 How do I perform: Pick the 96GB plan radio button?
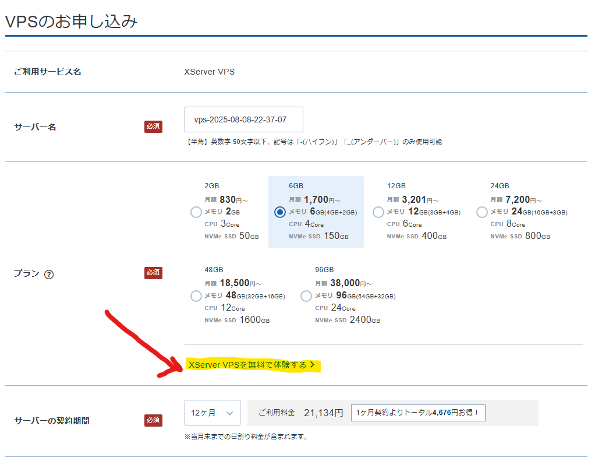(x=306, y=296)
